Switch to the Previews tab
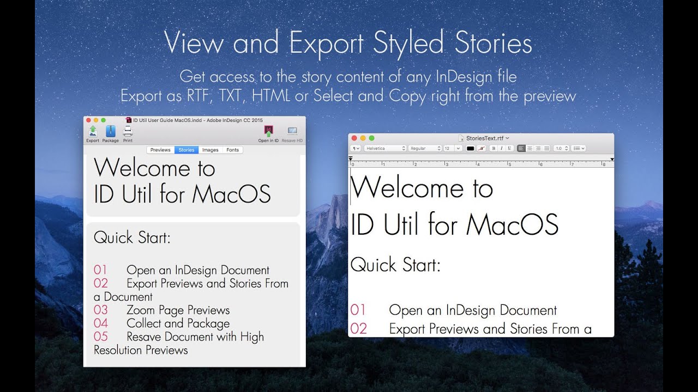Image resolution: width=698 pixels, height=392 pixels. (160, 150)
